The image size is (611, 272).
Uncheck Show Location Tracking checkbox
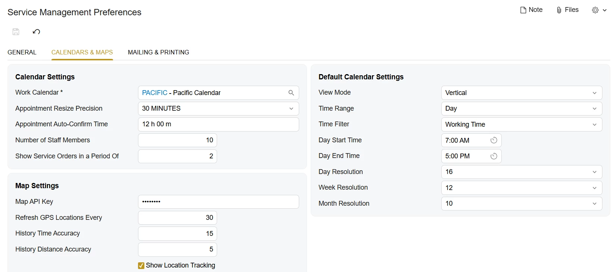click(x=141, y=265)
